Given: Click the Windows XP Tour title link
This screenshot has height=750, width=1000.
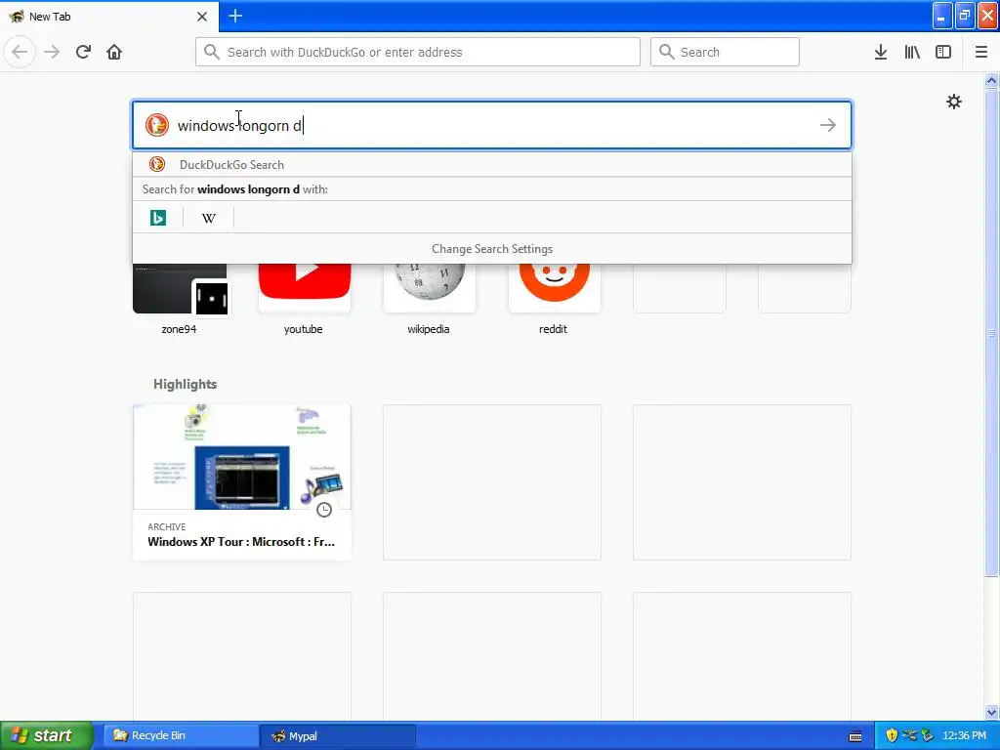Looking at the screenshot, I should click(241, 541).
